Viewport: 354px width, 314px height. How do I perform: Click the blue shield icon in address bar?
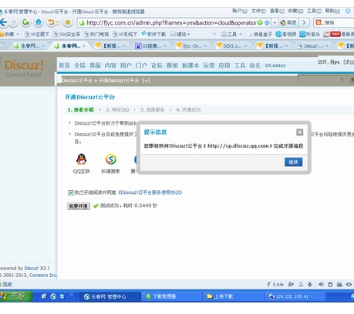(267, 23)
